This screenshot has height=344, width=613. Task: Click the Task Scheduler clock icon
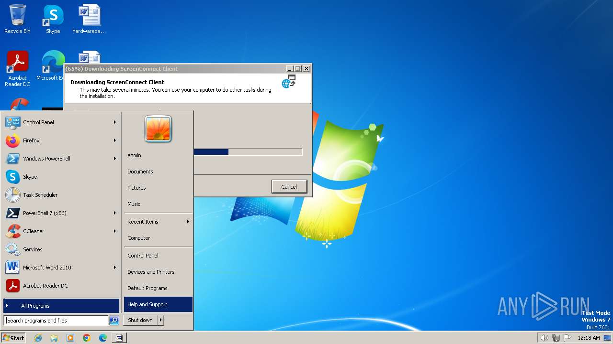click(12, 195)
